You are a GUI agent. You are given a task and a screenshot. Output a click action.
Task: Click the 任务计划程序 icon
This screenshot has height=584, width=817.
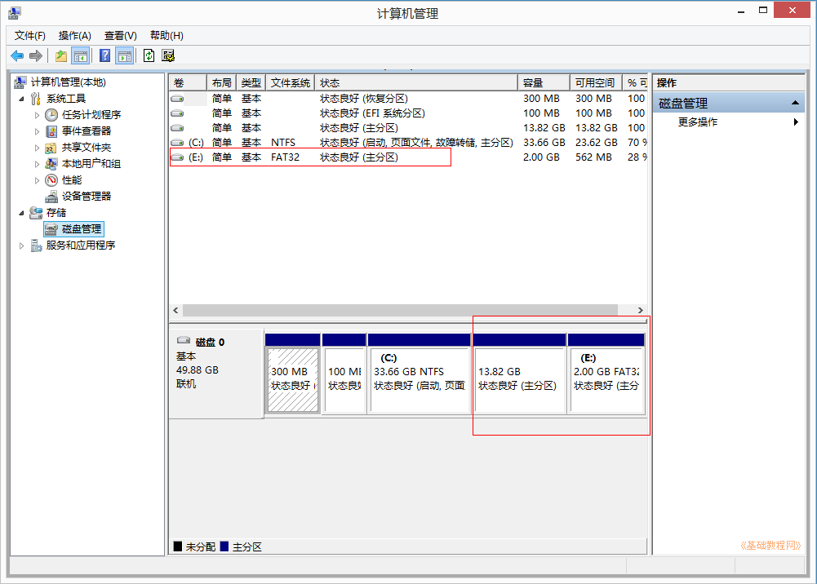coord(51,114)
